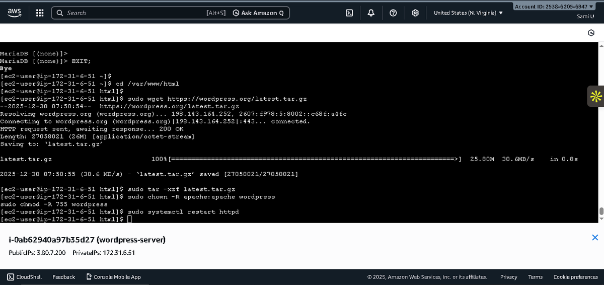Click the yellow asterisk side widget
Viewport: 604px width, 285px height.
(x=596, y=96)
